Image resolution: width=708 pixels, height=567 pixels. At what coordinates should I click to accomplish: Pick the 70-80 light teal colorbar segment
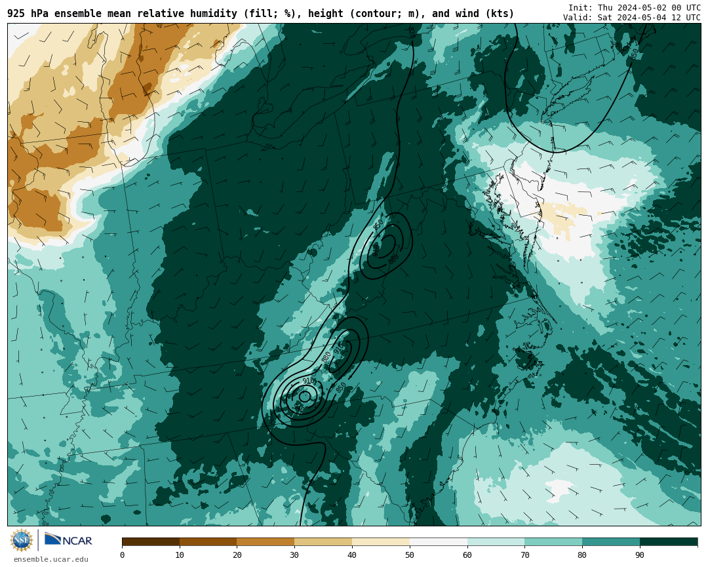[553, 541]
